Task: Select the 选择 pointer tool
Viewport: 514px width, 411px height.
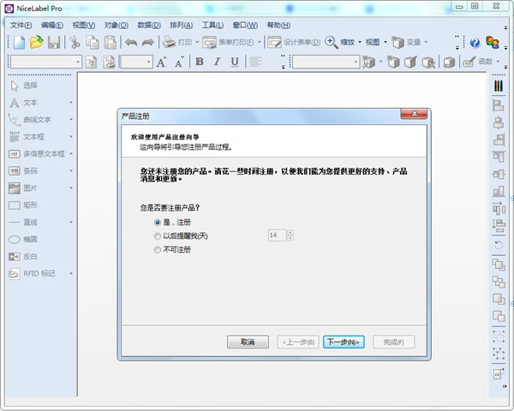Action: coord(23,86)
